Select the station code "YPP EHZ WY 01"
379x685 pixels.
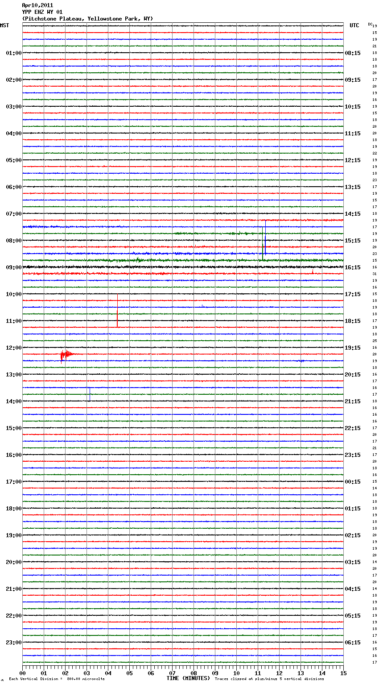tap(42, 12)
